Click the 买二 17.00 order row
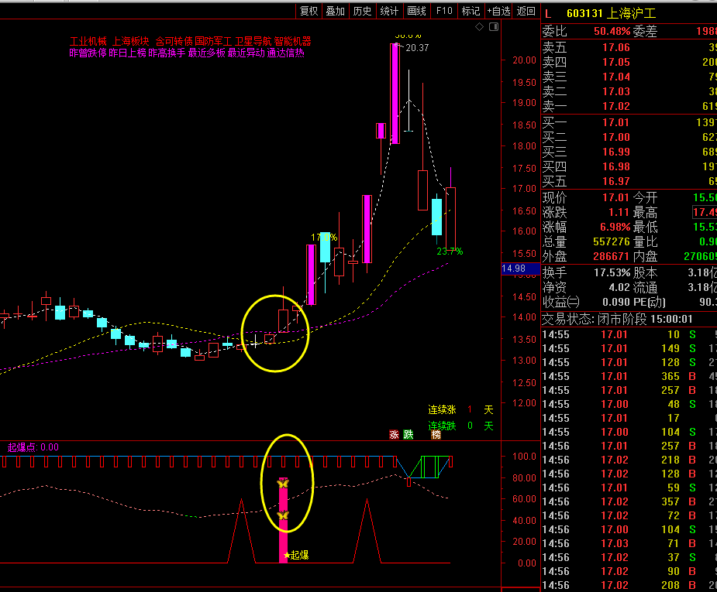The width and height of the screenshot is (717, 592). [629, 137]
